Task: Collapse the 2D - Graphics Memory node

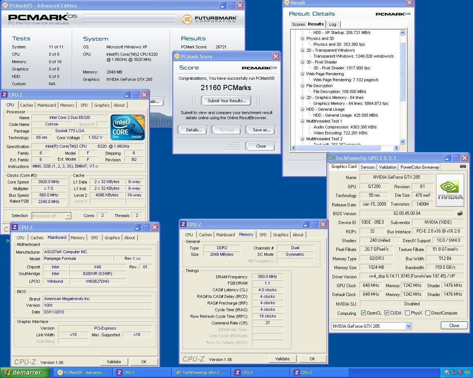Action: click(302, 97)
